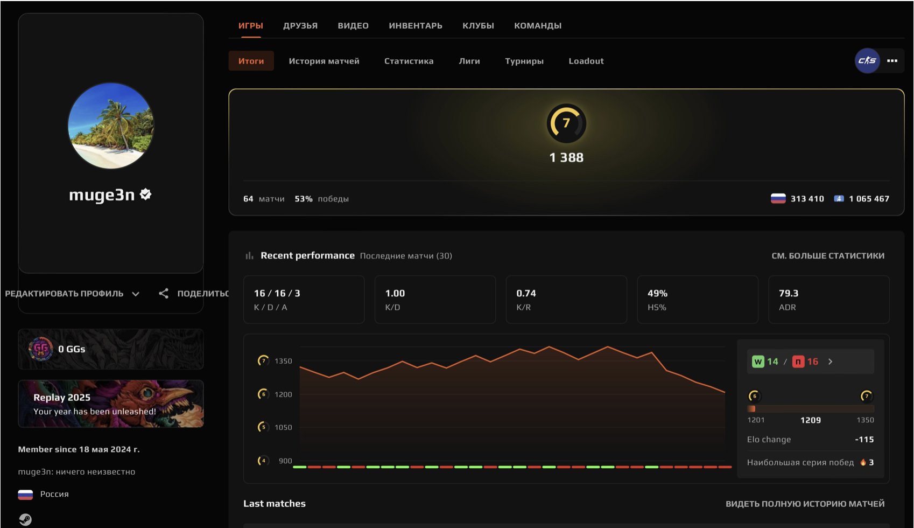
Task: Open the Инвентарь tab
Action: click(x=415, y=26)
